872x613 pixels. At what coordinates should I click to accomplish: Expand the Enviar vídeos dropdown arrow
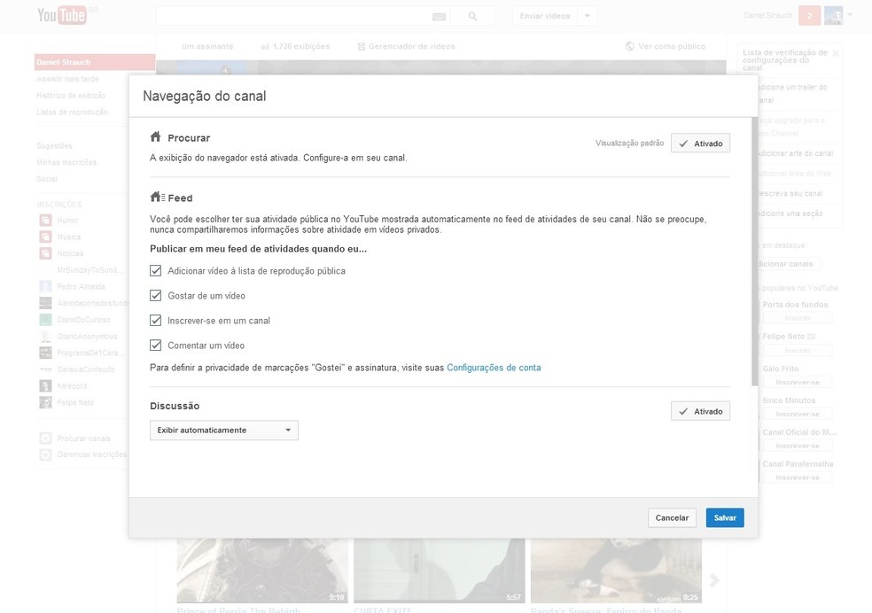click(x=587, y=14)
